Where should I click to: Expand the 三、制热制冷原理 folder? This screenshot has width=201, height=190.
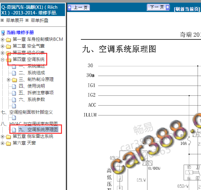coord(8,80)
